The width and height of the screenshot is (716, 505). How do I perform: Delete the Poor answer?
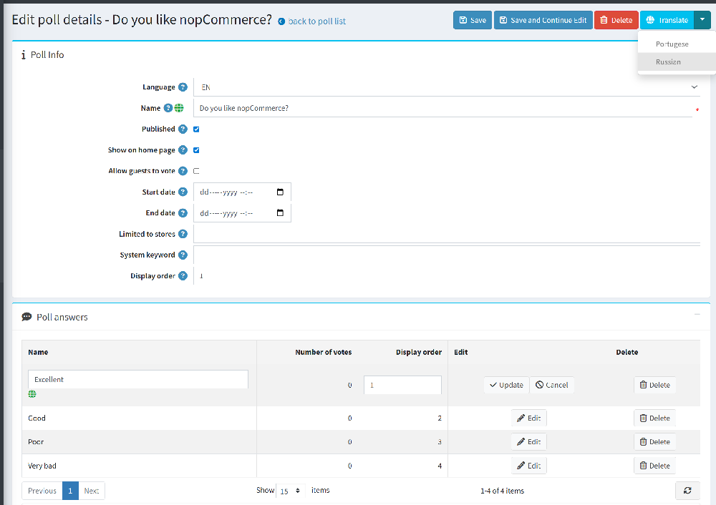tap(655, 441)
